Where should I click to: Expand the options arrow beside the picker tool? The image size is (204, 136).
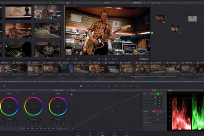pos(70,59)
